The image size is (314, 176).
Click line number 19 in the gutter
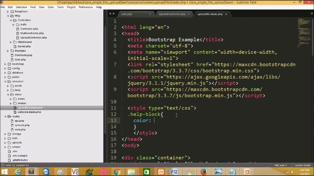[113, 157]
